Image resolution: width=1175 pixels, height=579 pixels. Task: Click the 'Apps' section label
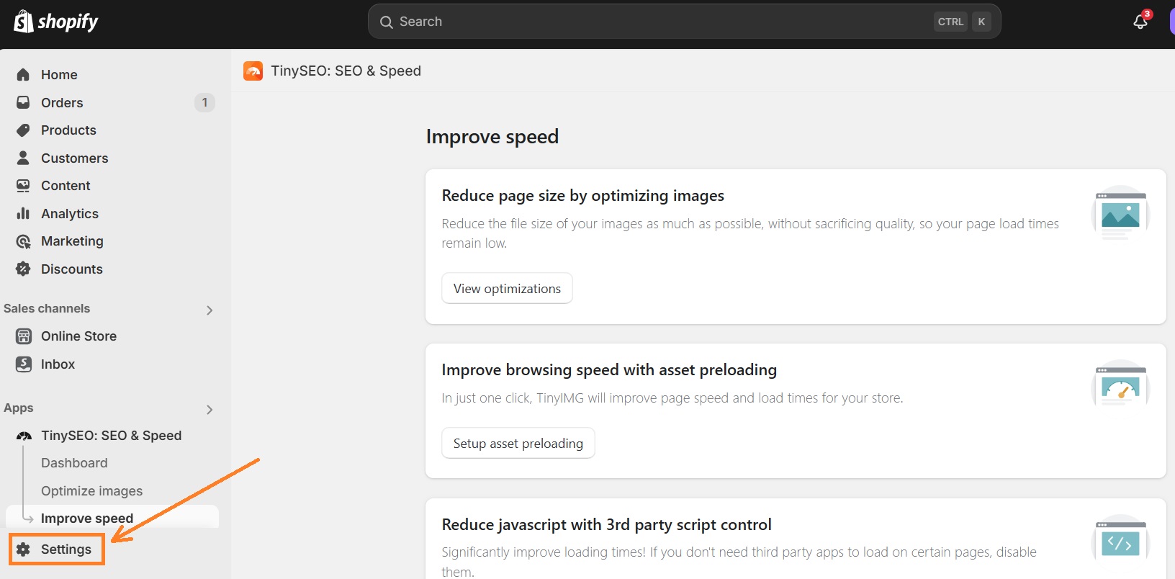pos(19,408)
